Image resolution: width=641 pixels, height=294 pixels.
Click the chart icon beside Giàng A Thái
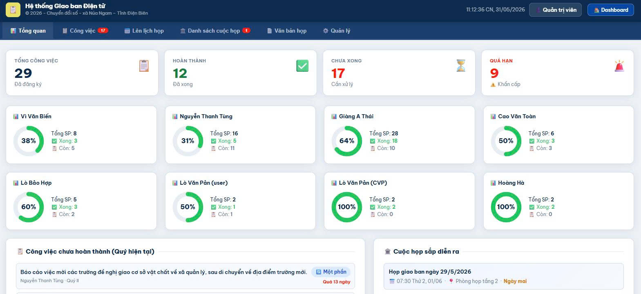tap(334, 117)
